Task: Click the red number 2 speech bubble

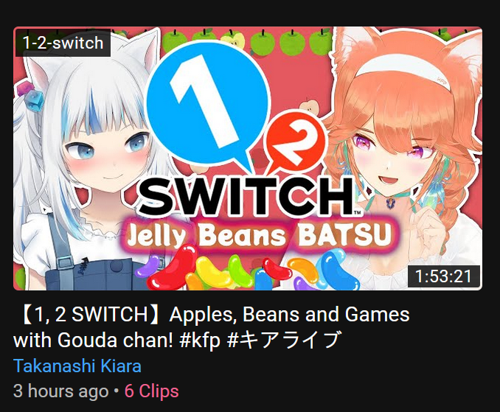Action: (x=294, y=140)
